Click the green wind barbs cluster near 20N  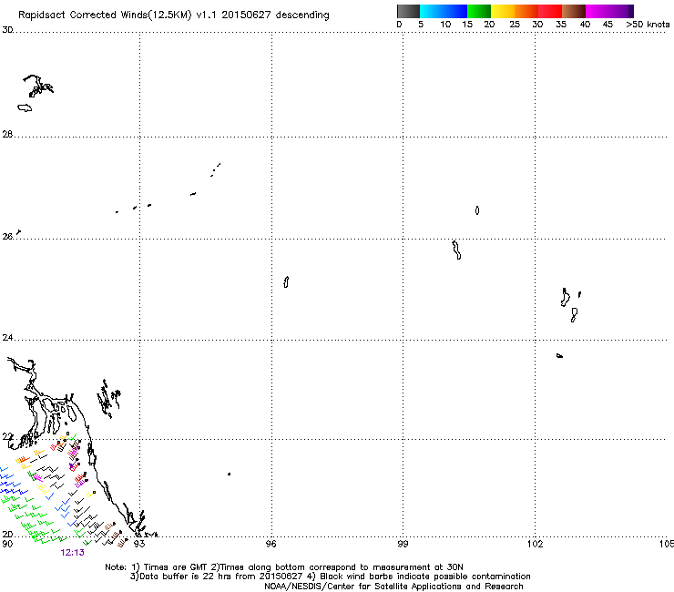click(35, 520)
